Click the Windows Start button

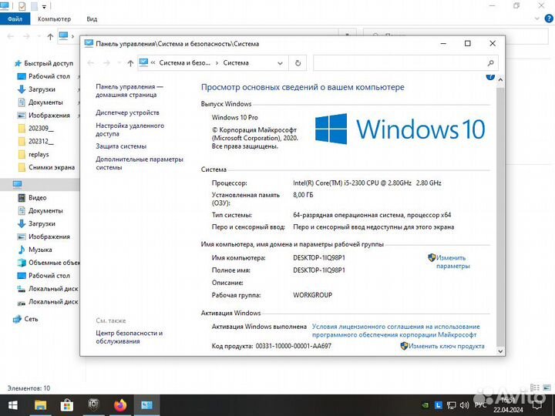pos(12,404)
